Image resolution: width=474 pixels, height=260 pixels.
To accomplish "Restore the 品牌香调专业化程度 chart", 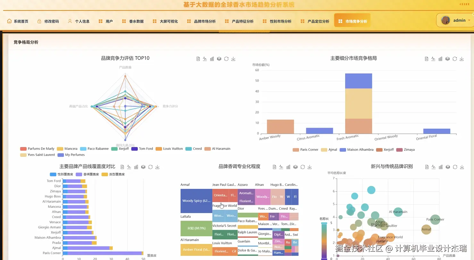I will pyautogui.click(x=302, y=167).
